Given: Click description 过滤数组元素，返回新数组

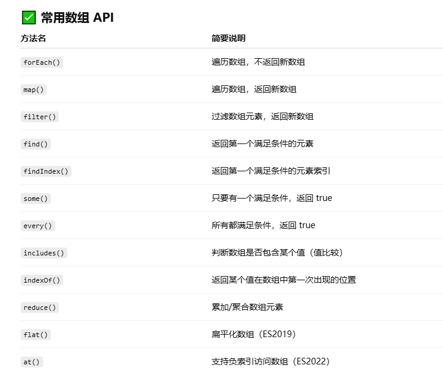Looking at the screenshot, I should 262,116.
